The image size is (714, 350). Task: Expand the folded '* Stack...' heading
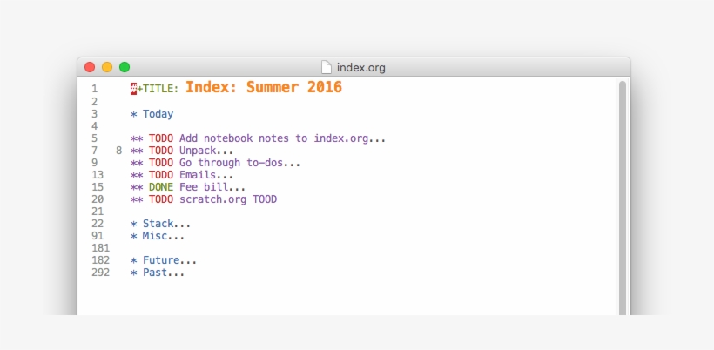coord(160,224)
